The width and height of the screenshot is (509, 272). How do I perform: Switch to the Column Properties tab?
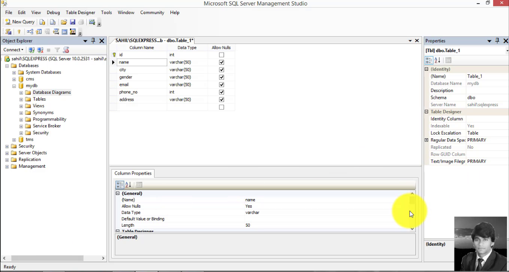(133, 173)
